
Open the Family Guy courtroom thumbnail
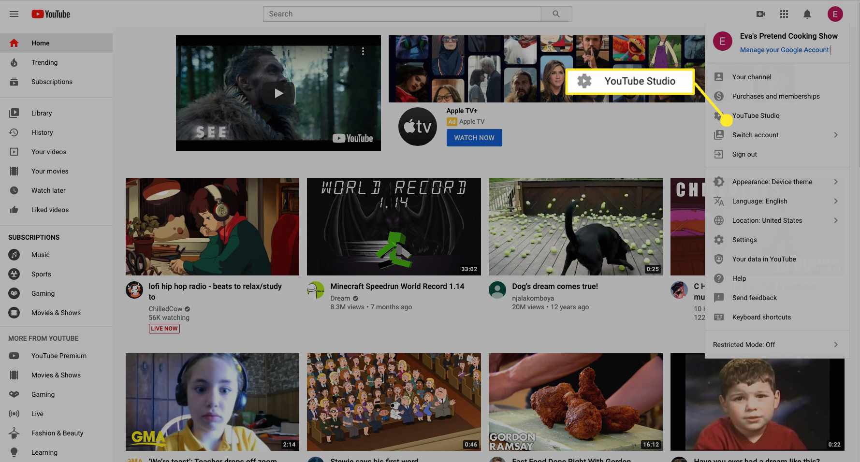point(394,402)
